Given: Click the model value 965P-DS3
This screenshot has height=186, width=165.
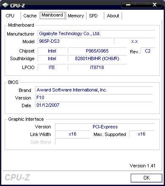Looking at the screenshot, I should click(x=75, y=41).
